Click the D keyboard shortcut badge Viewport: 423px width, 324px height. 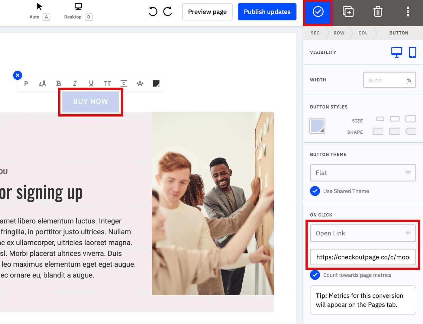[x=89, y=17]
